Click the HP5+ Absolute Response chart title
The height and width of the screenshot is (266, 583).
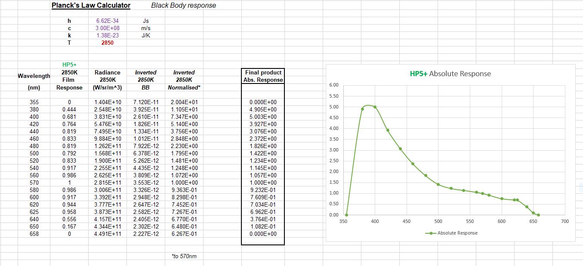(450, 74)
